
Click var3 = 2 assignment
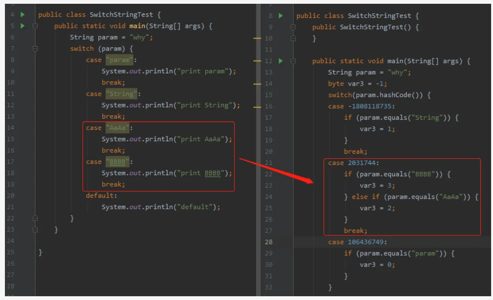pos(377,208)
